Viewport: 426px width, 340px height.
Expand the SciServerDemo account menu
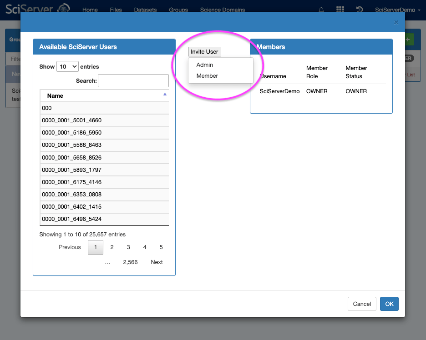(397, 10)
